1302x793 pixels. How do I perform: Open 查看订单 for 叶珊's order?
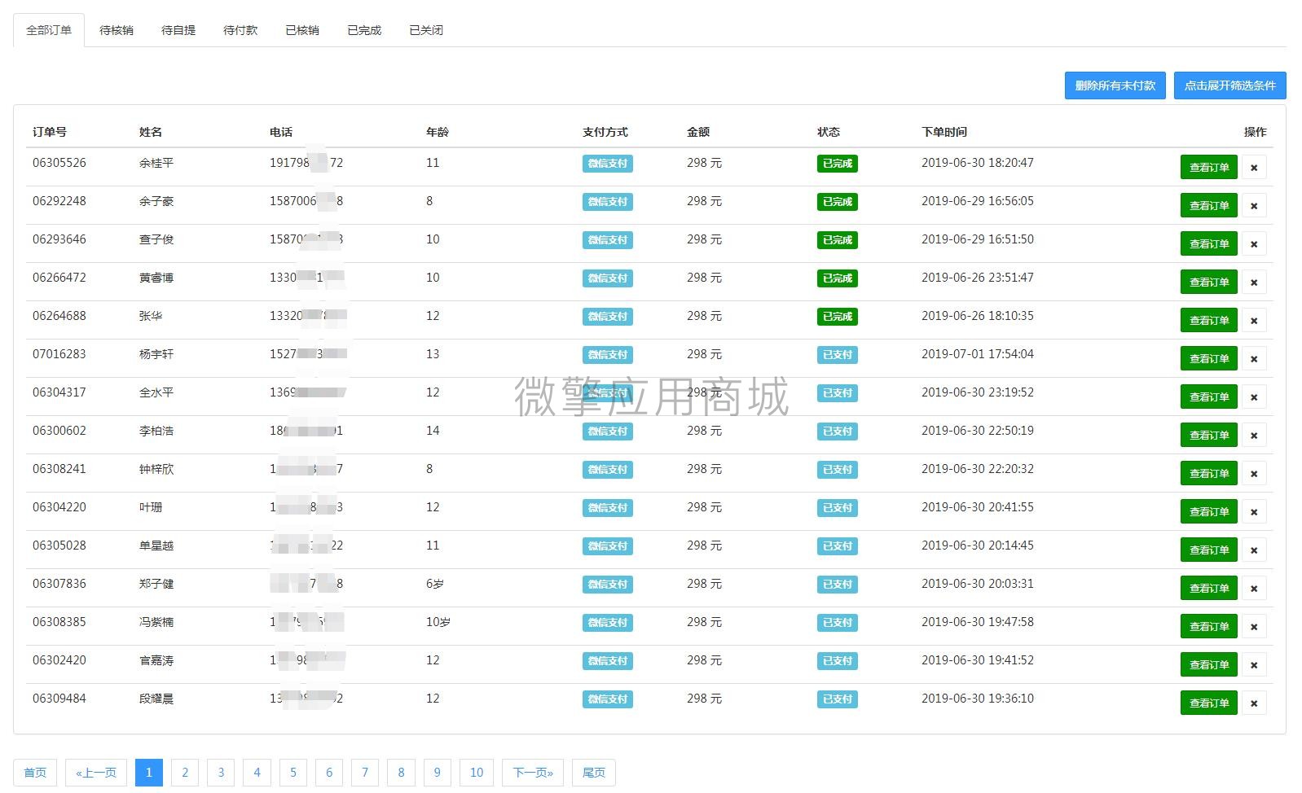pyautogui.click(x=1209, y=511)
